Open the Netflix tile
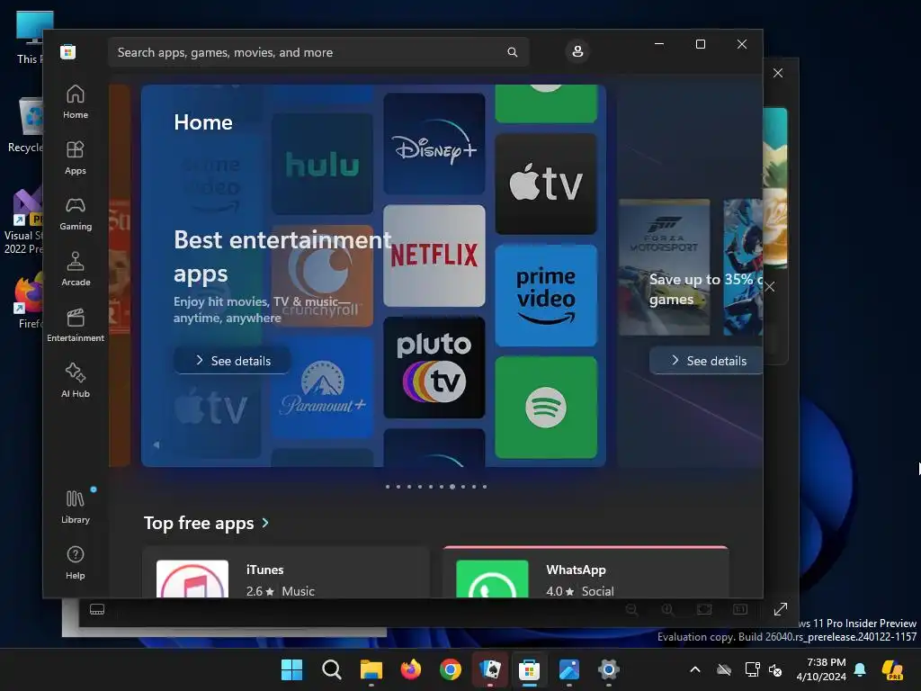Image resolution: width=921 pixels, height=691 pixels. click(434, 256)
